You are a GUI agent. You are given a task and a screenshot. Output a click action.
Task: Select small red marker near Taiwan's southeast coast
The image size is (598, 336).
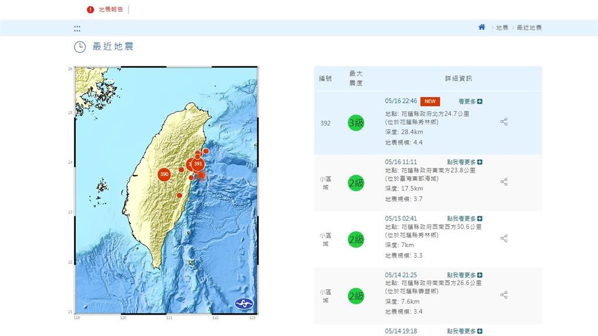(x=179, y=195)
